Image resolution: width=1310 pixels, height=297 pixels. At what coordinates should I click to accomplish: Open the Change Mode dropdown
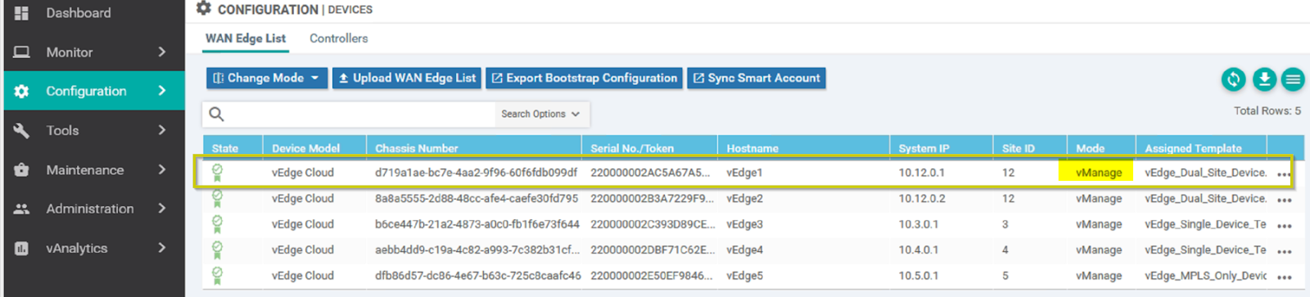click(267, 78)
